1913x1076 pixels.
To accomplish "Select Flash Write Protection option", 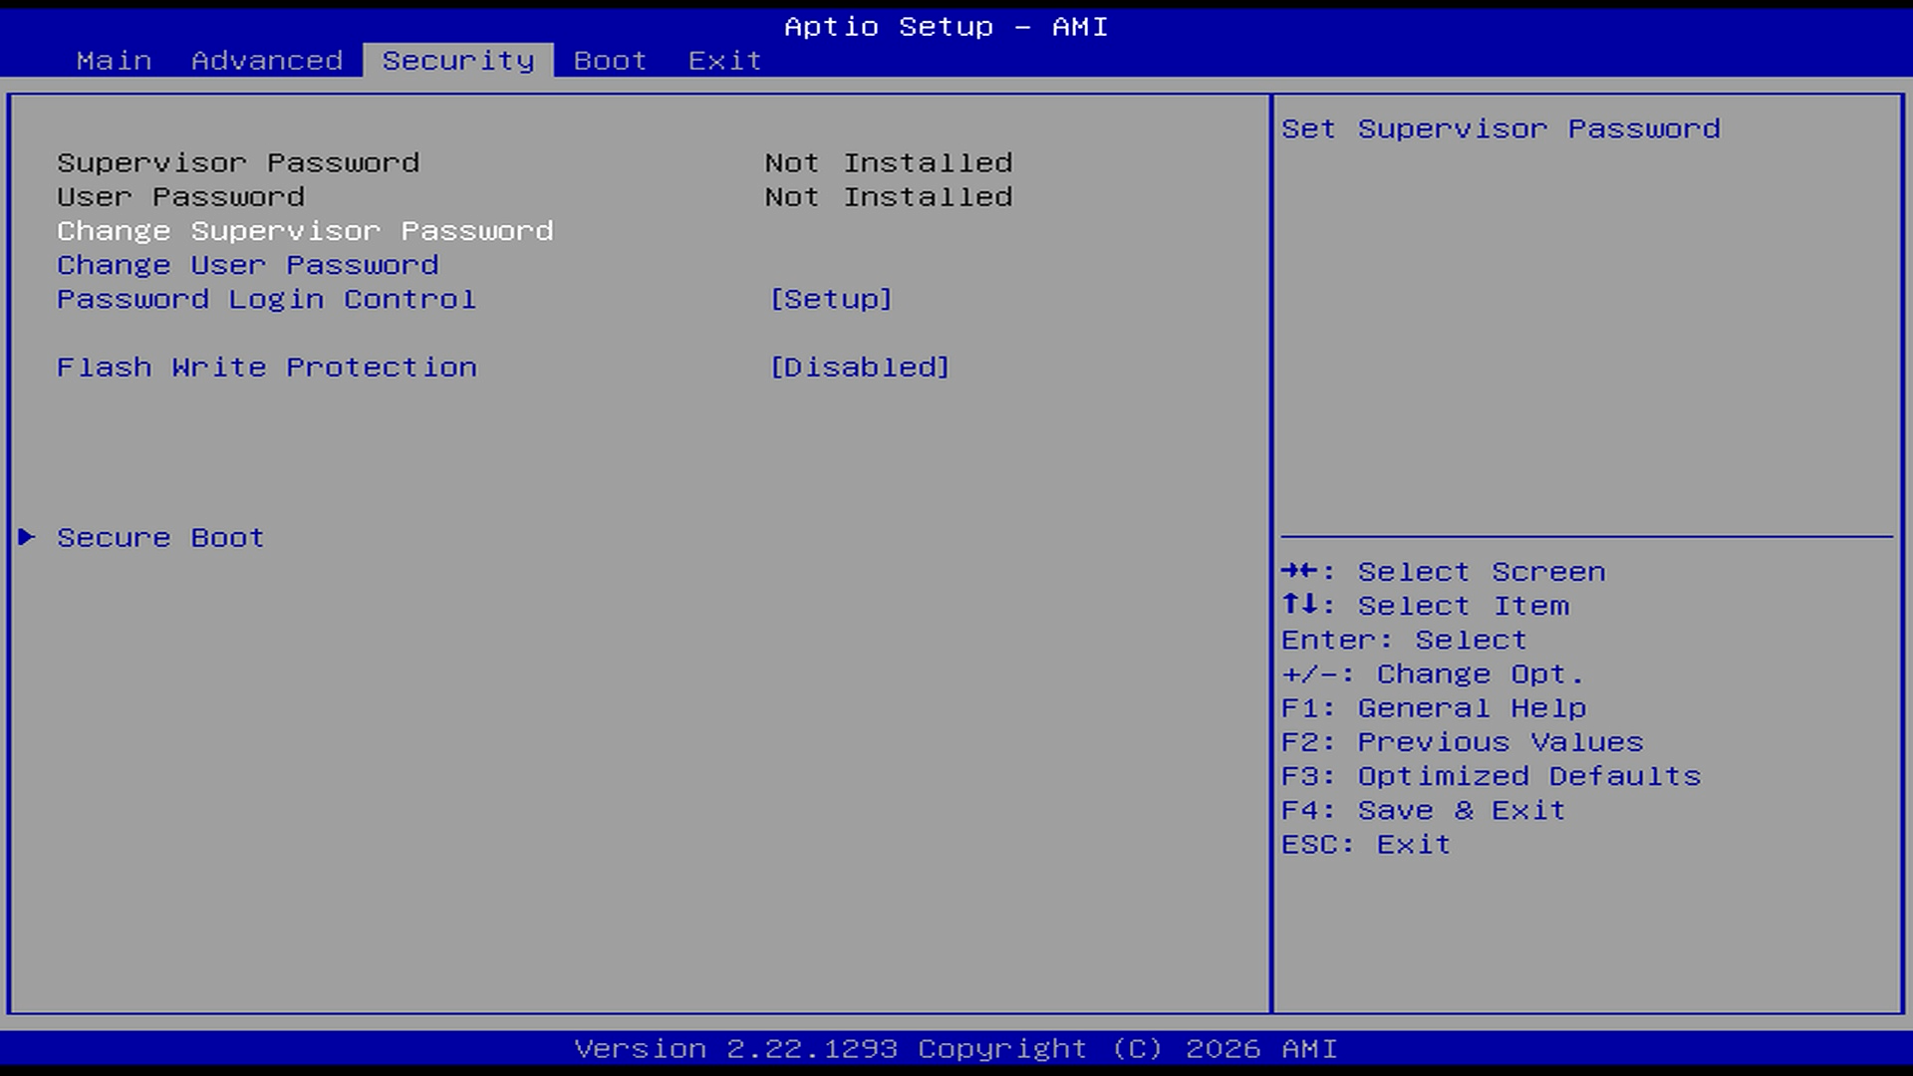I will tap(267, 368).
